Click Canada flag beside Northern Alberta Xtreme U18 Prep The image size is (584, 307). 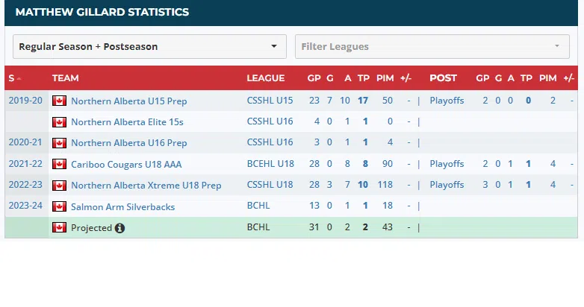[x=59, y=185]
